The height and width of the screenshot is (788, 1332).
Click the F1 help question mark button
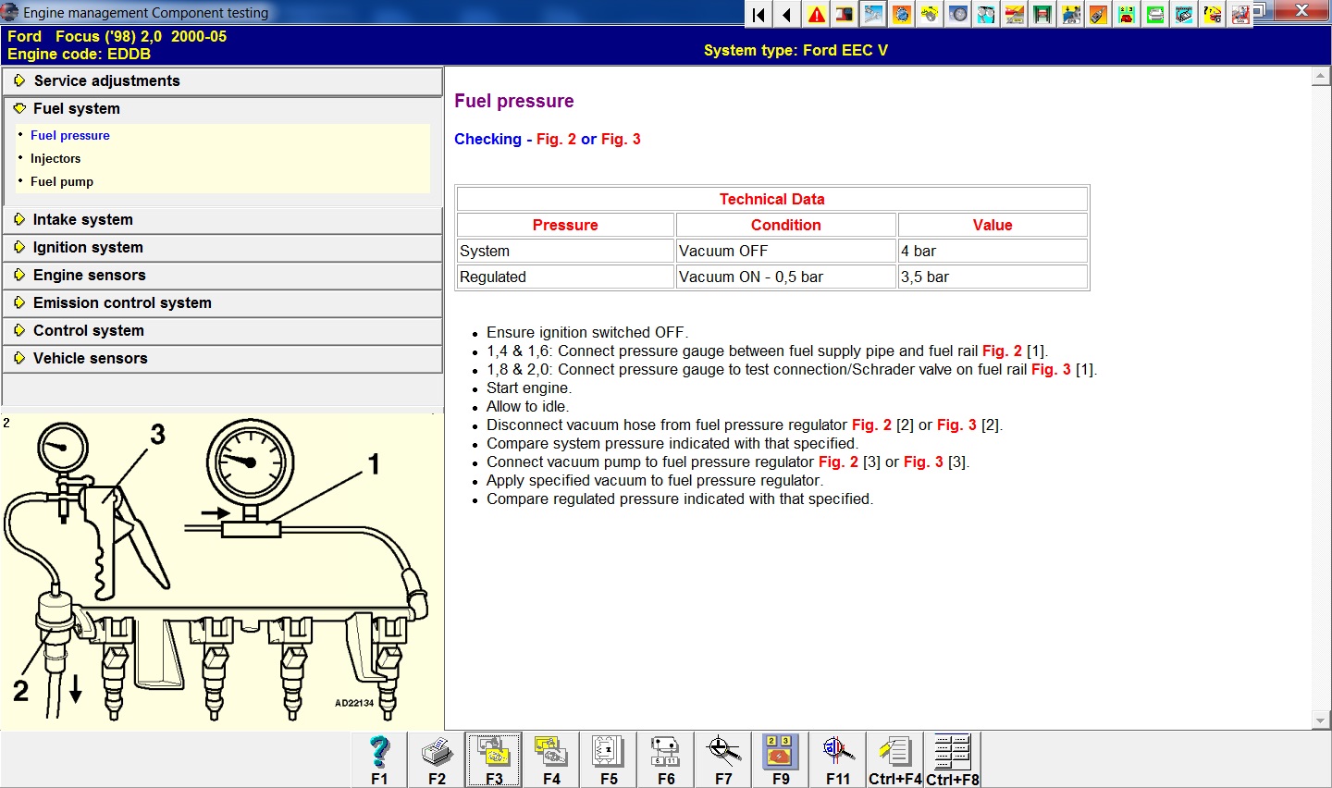[379, 759]
